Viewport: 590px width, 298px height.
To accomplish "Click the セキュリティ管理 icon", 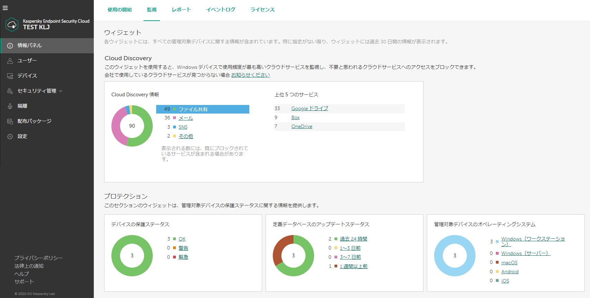I will [10, 91].
